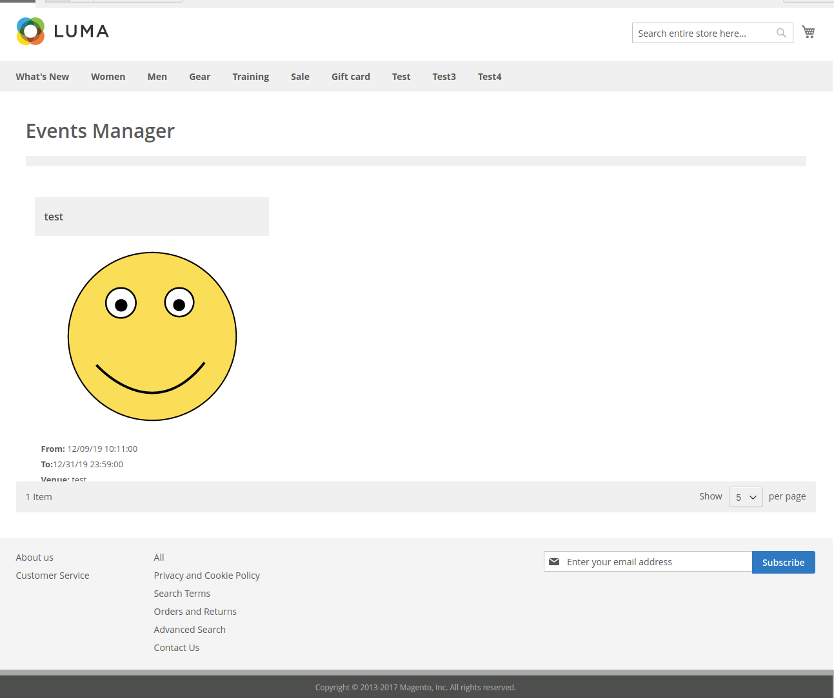Focus the newsletter email address field
Screen dimensions: 834x698
[655, 562]
